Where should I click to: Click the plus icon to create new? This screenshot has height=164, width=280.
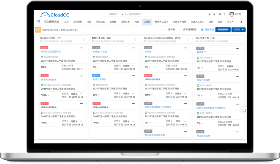coord(209,14)
